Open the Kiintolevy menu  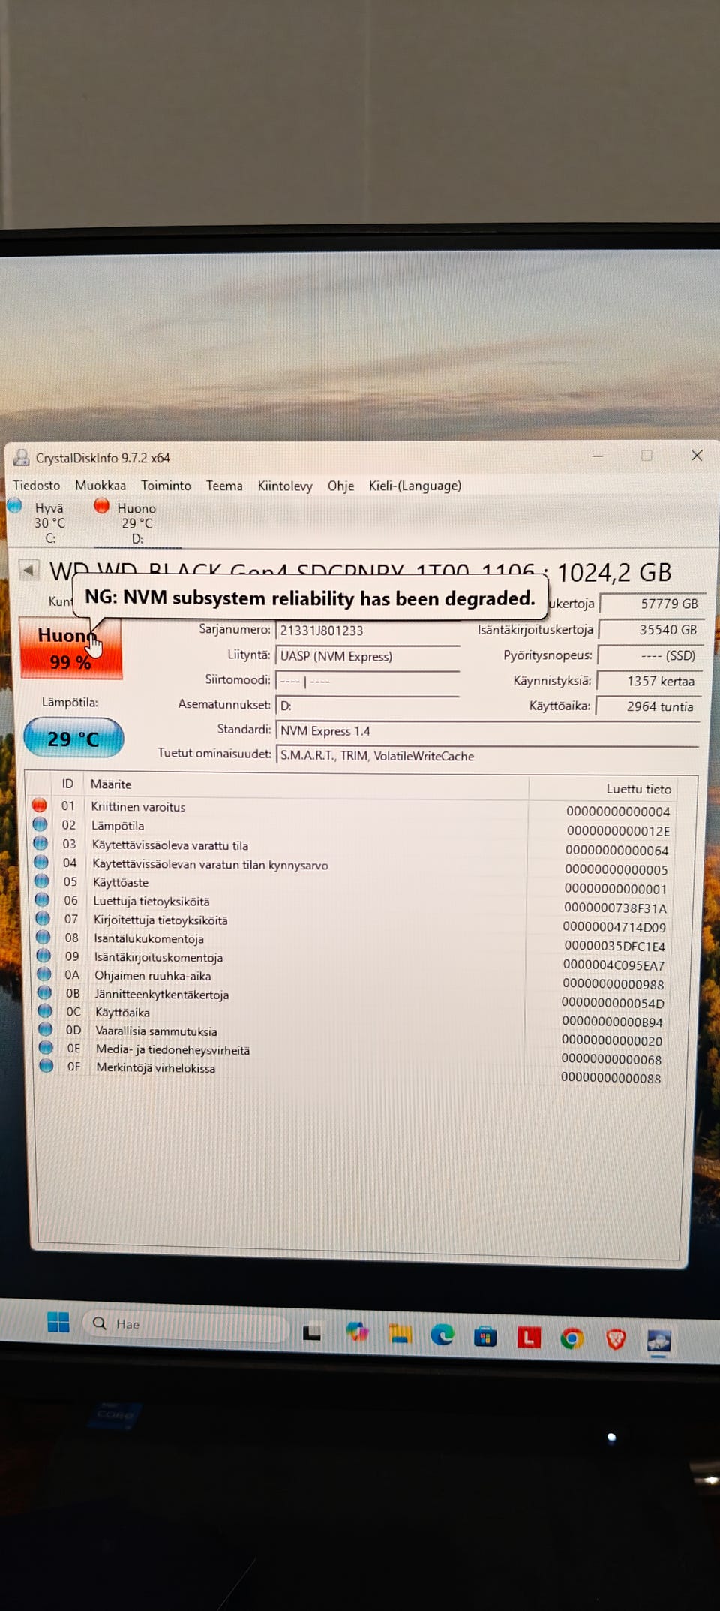click(285, 486)
